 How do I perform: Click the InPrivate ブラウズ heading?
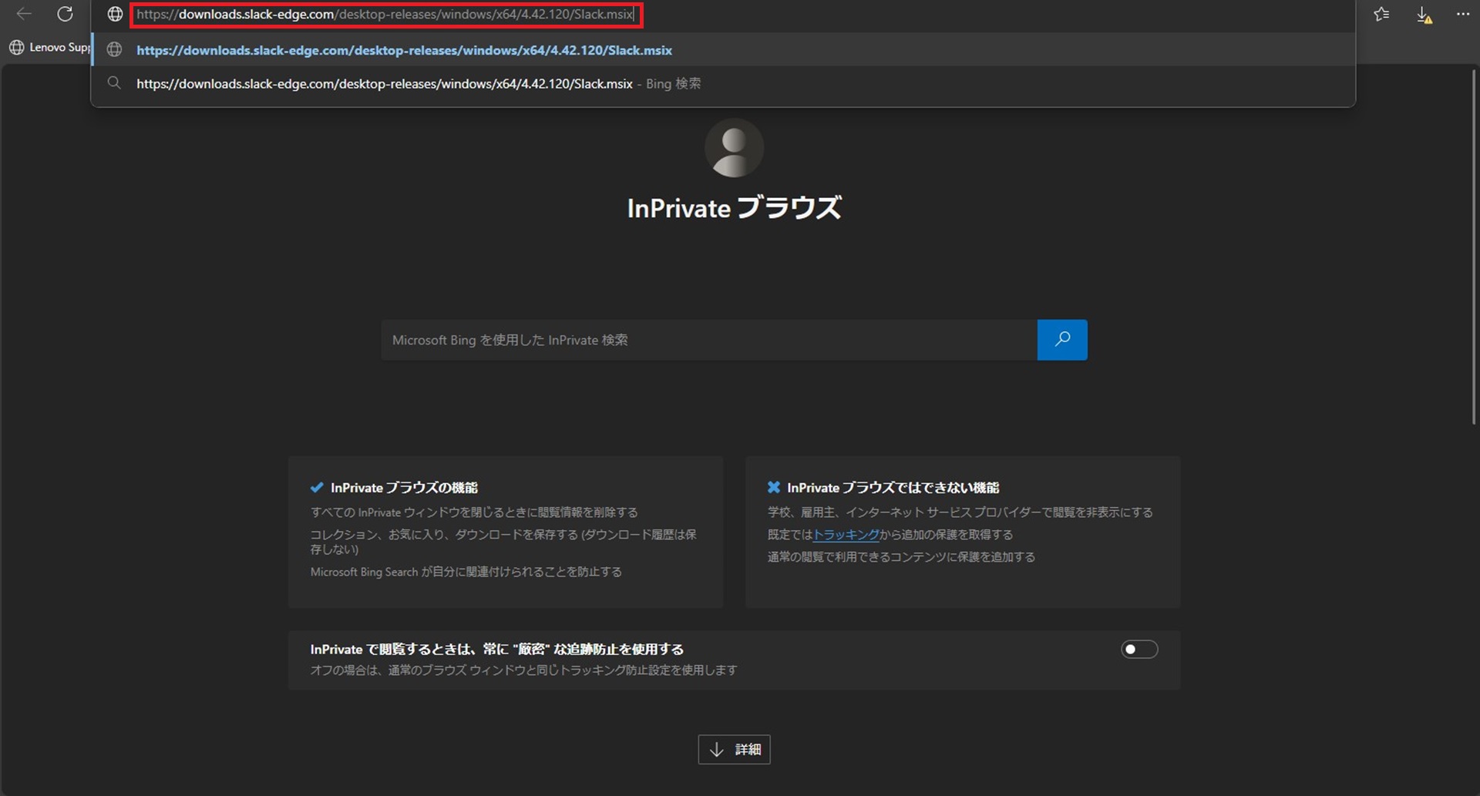click(734, 208)
